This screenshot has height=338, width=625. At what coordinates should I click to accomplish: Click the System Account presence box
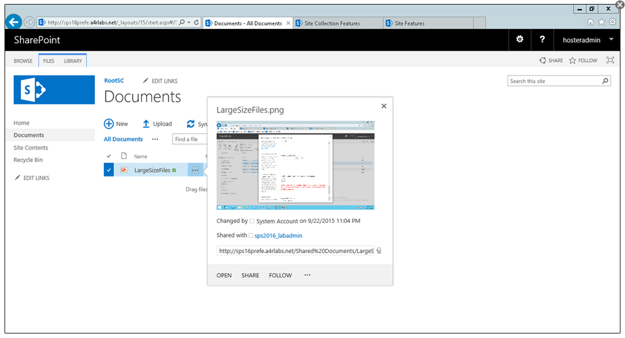[252, 221]
